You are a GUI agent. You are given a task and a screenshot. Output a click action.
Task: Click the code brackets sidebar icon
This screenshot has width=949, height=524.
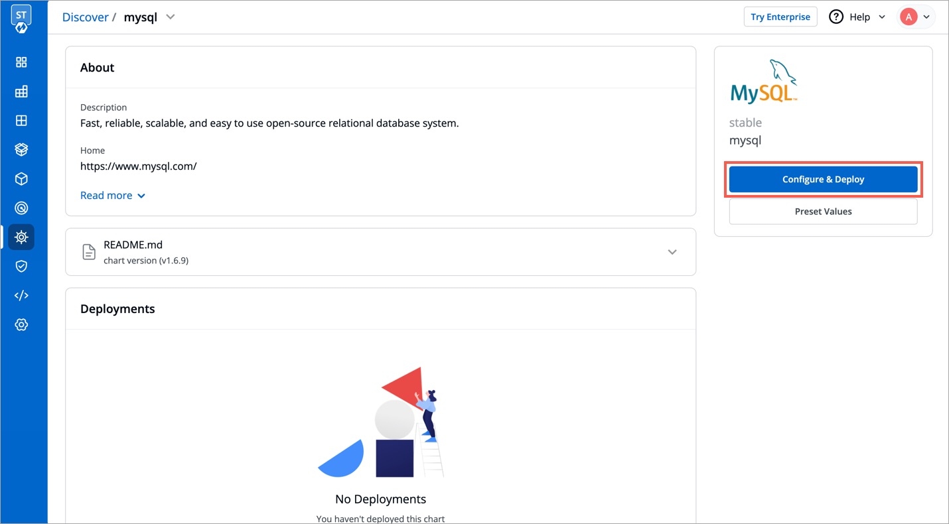pyautogui.click(x=21, y=295)
